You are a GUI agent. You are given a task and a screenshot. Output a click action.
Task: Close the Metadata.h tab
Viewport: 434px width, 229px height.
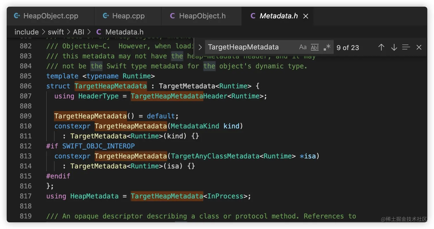[306, 16]
